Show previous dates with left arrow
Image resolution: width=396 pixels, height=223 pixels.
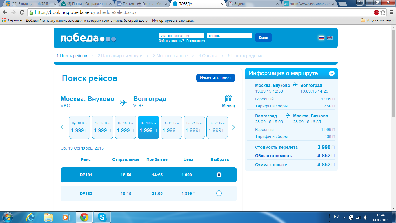(62, 127)
